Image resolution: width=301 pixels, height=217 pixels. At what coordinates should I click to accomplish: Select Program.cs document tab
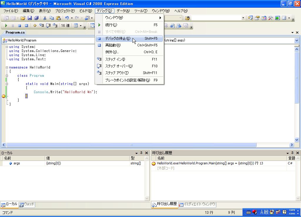click(x=15, y=32)
